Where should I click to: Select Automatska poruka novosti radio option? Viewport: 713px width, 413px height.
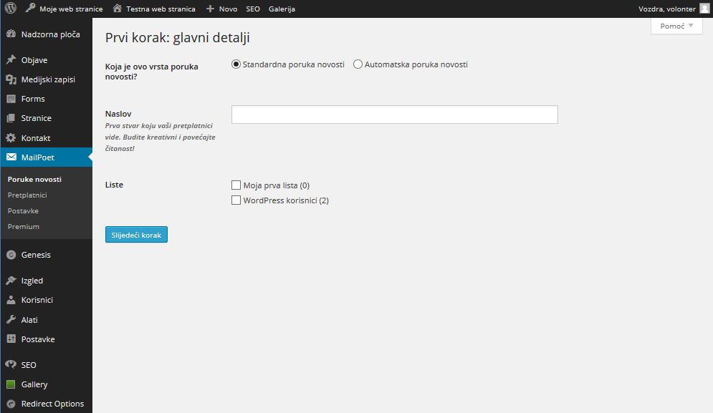pos(358,64)
